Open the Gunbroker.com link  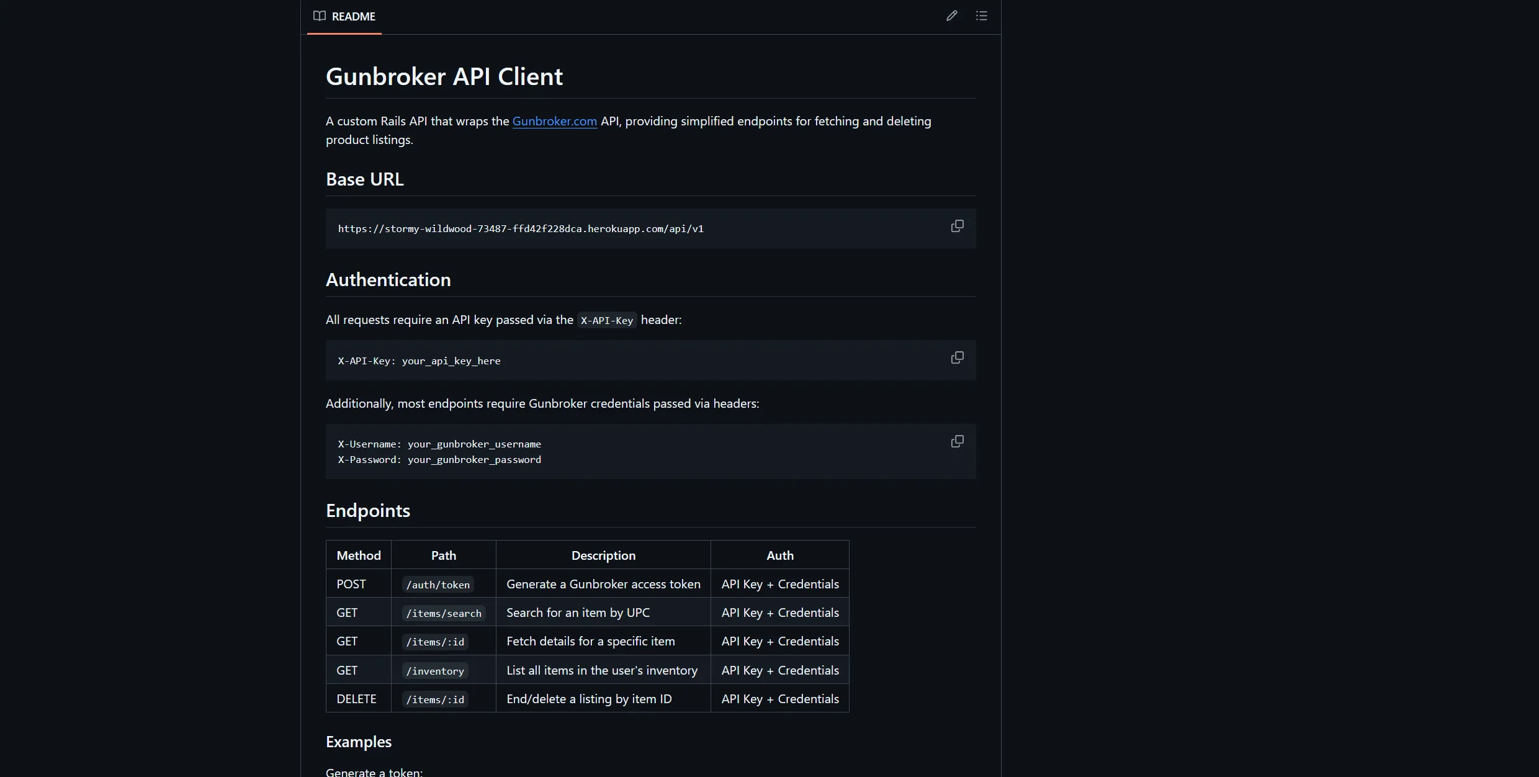[x=554, y=121]
